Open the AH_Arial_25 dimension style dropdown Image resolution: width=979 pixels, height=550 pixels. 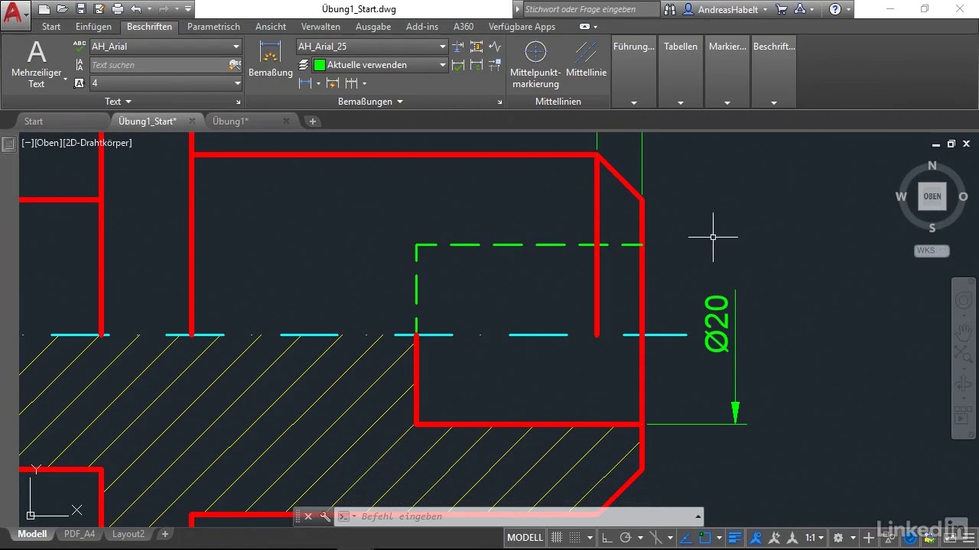click(x=372, y=47)
